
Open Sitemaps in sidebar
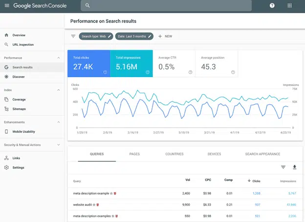tap(19, 109)
